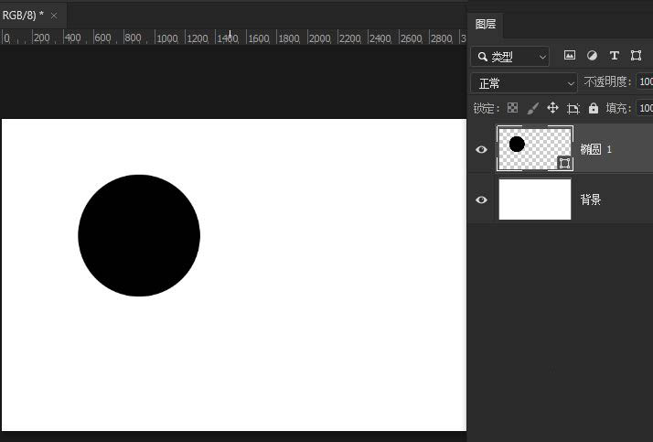Click the 填充 fill value field
653x442 pixels.
645,108
